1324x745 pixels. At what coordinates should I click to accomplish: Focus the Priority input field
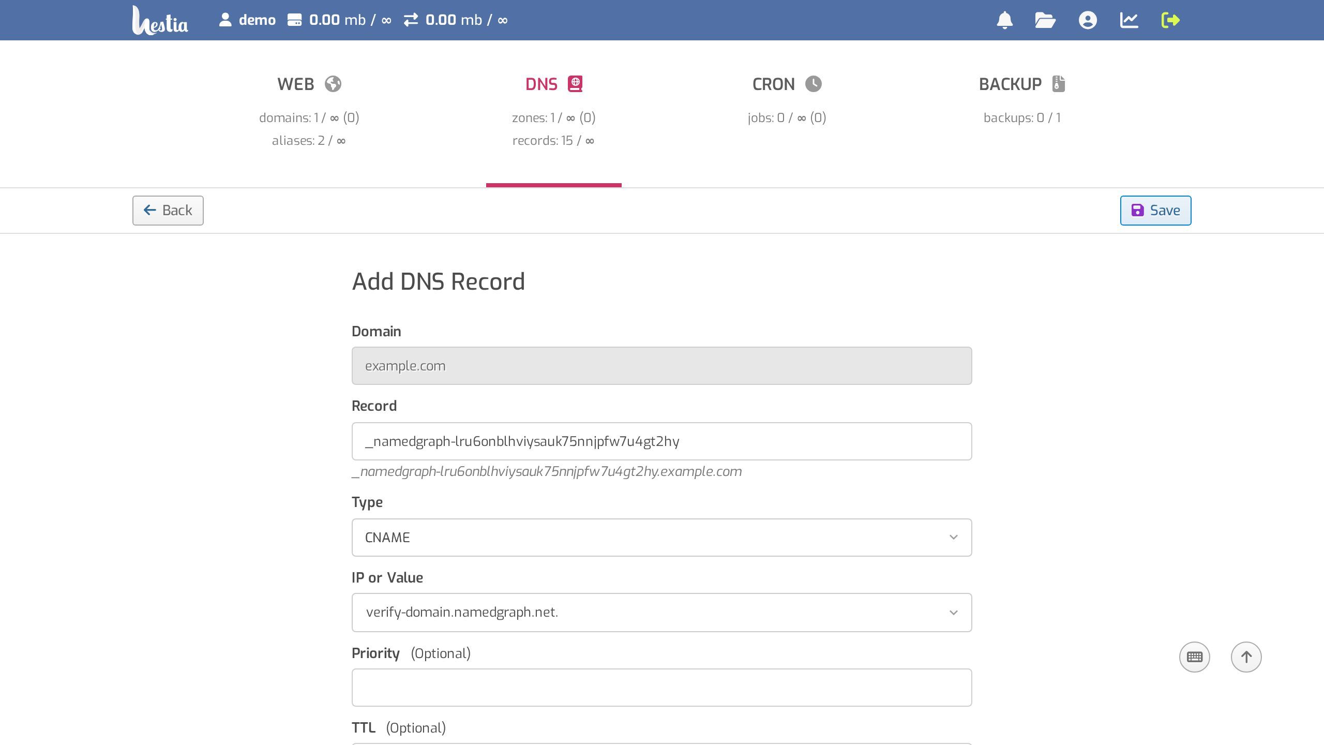point(661,688)
